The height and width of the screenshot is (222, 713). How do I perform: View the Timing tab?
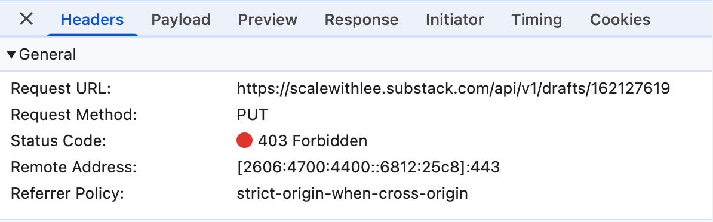(537, 20)
